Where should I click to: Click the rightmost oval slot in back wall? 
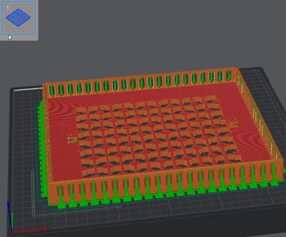[228, 75]
